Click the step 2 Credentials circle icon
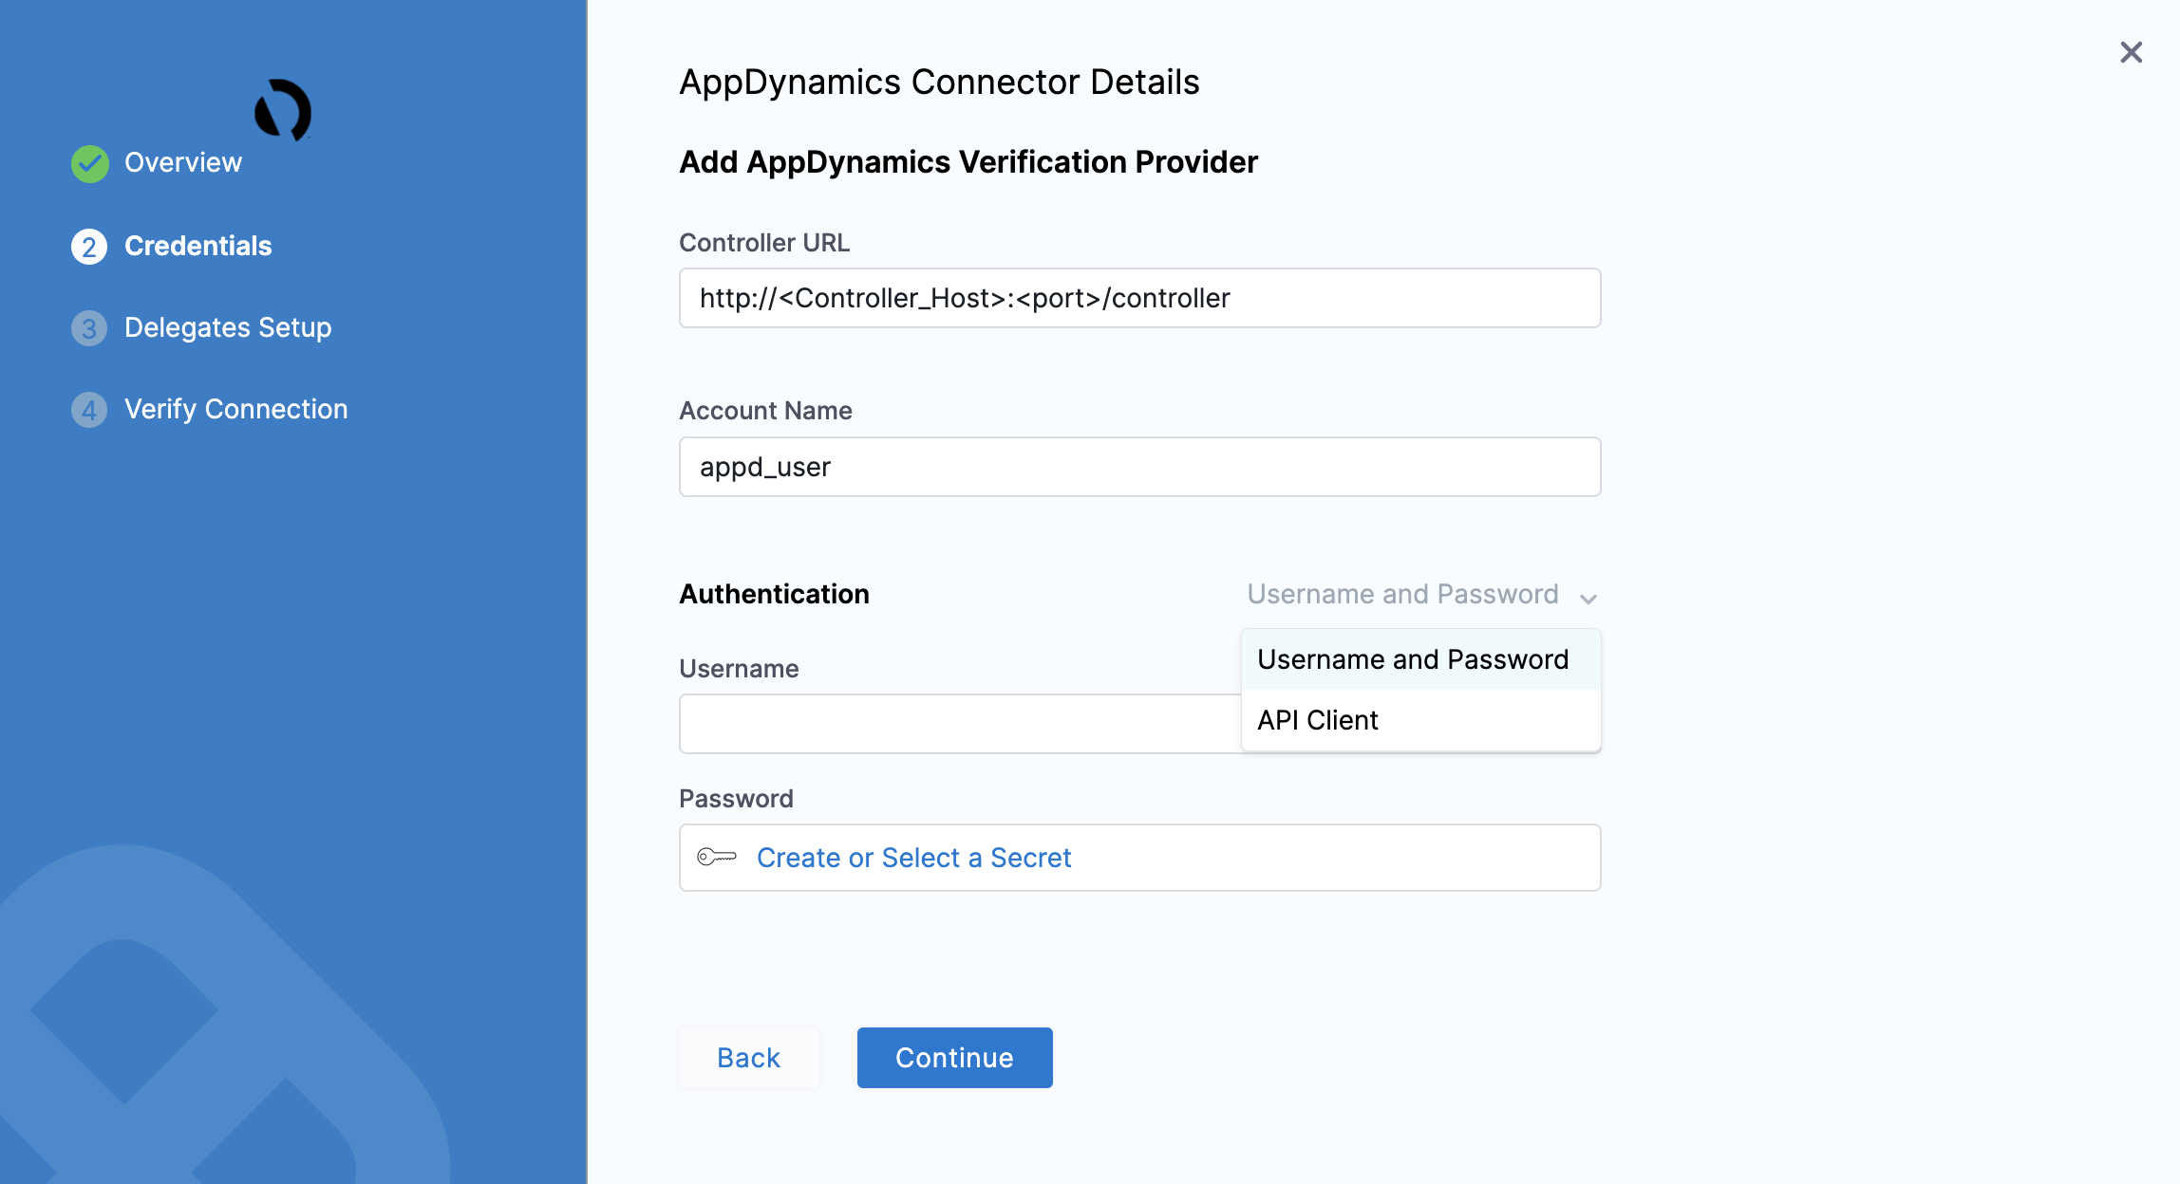This screenshot has height=1184, width=2180. point(89,247)
